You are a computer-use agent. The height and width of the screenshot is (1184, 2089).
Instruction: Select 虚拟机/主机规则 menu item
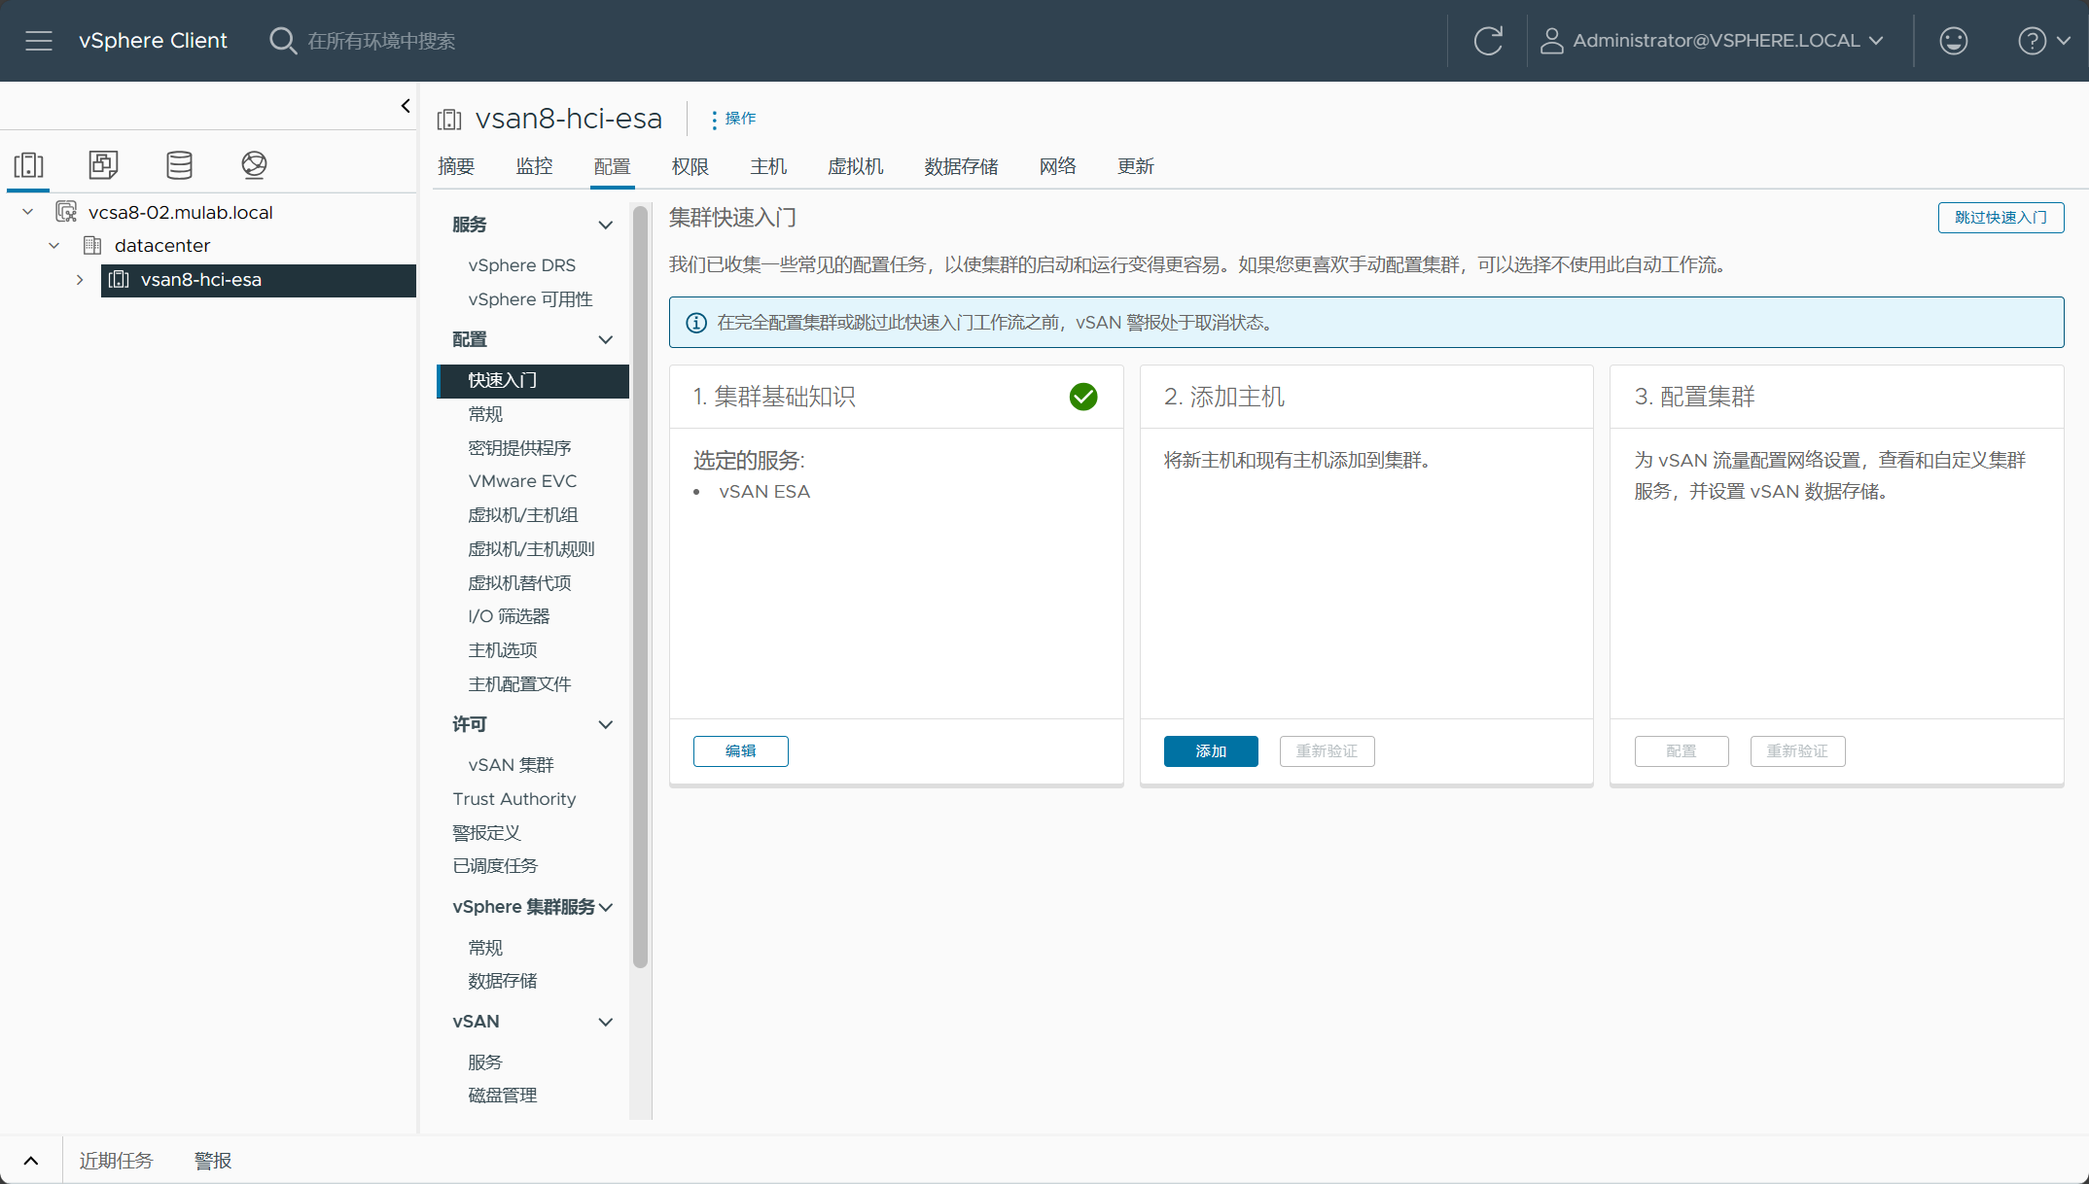[x=533, y=549]
